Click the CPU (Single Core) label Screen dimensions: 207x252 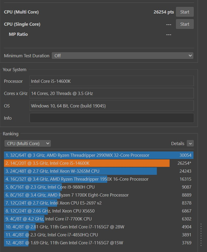(22, 24)
